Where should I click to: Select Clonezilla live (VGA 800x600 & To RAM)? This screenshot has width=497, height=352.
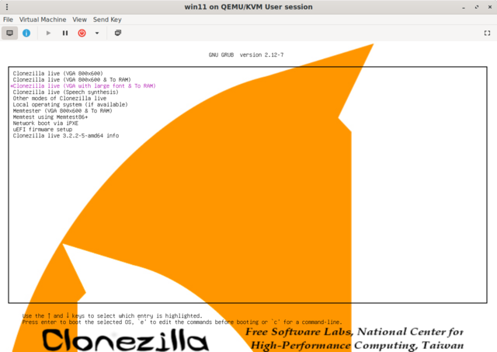pyautogui.click(x=70, y=79)
